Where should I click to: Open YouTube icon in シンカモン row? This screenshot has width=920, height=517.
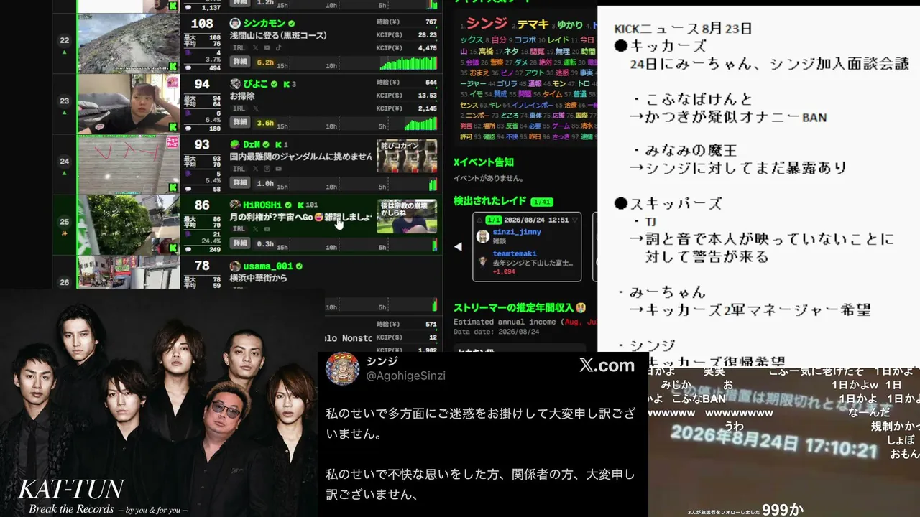pyautogui.click(x=267, y=47)
